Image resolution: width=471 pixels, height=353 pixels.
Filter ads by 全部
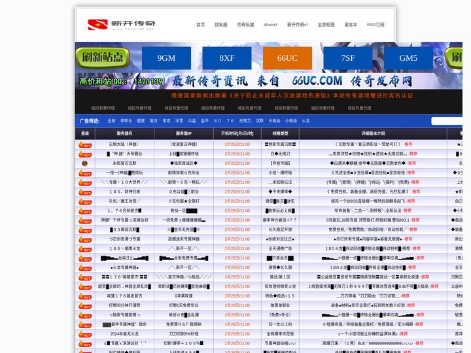click(111, 121)
